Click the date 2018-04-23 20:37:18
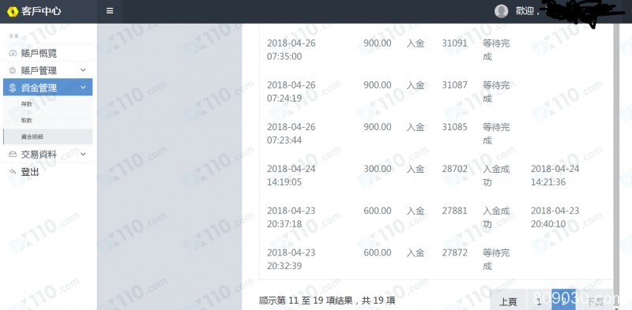Image resolution: width=632 pixels, height=310 pixels. pos(291,218)
